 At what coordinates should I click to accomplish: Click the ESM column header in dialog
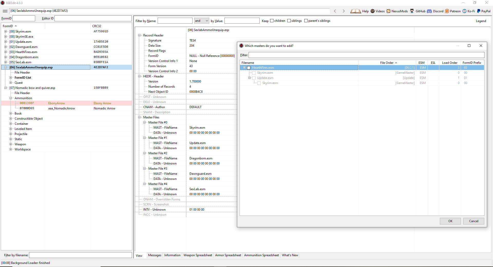click(422, 63)
